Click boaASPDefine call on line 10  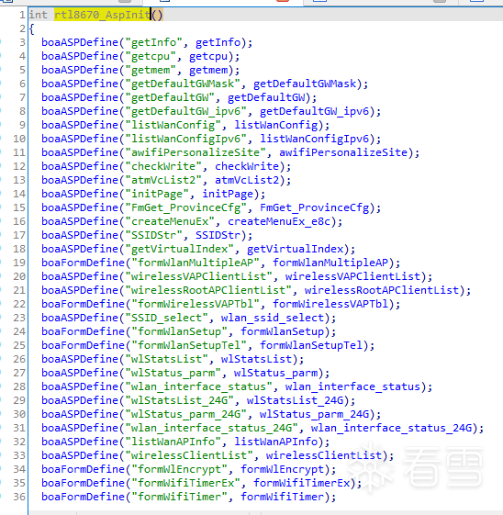[80, 139]
